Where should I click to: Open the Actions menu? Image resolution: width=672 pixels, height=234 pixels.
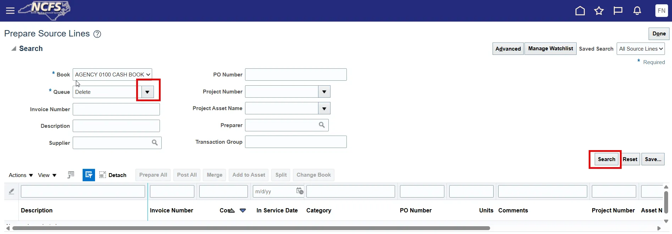[21, 175]
